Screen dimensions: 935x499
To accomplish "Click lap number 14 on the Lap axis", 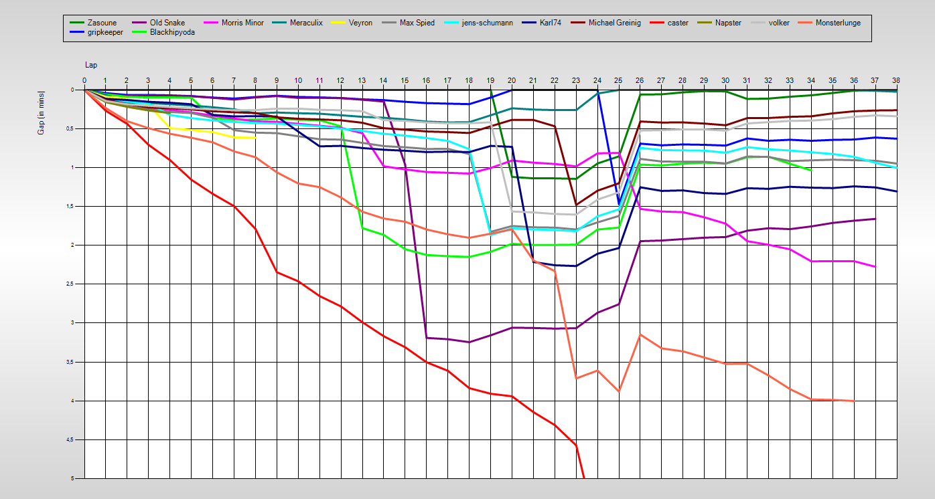I will pyautogui.click(x=384, y=80).
